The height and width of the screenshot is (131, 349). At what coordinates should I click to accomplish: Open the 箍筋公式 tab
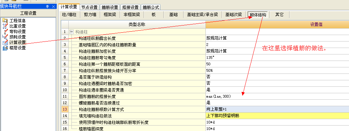(151, 7)
